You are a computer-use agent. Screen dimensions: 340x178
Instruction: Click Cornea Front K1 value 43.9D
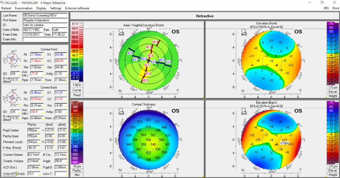click(x=61, y=55)
